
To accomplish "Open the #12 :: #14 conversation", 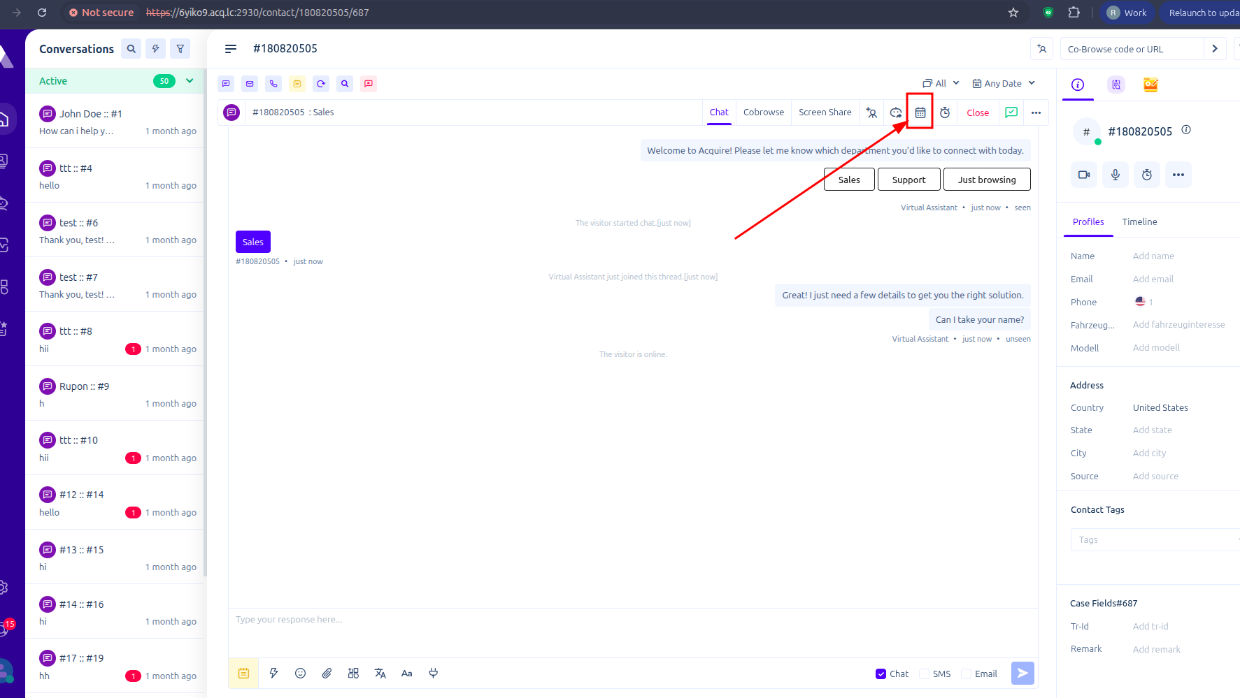I will point(115,502).
